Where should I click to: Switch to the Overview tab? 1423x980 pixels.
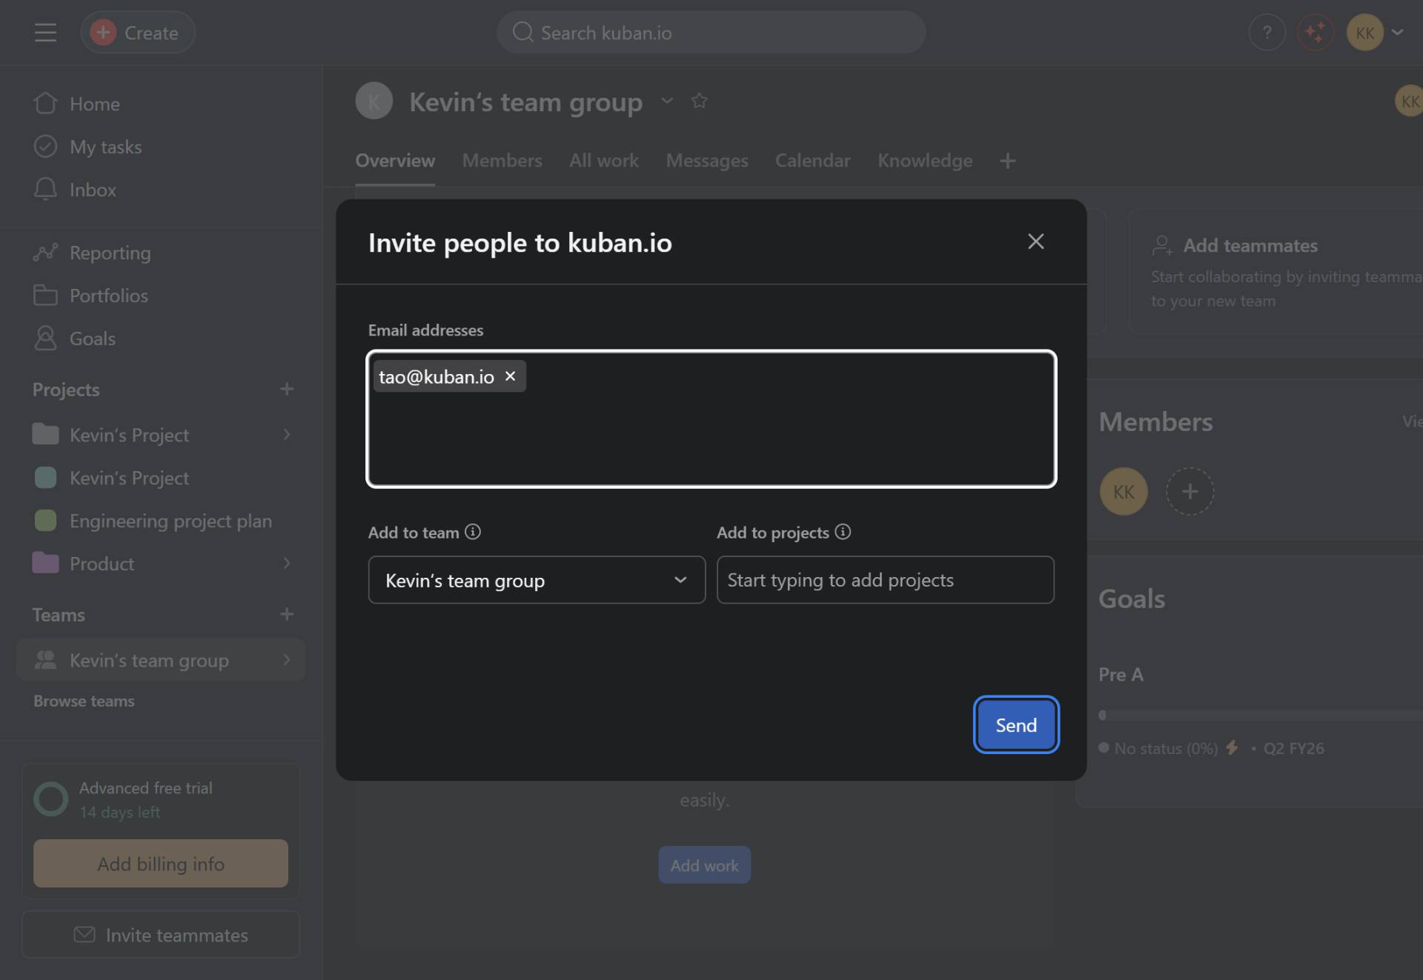pyautogui.click(x=395, y=161)
